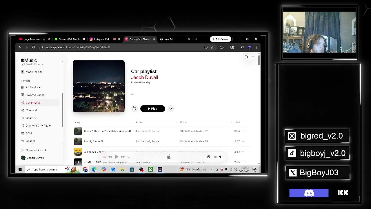Show lyrics from the player bar
The height and width of the screenshot is (209, 371).
click(x=209, y=157)
